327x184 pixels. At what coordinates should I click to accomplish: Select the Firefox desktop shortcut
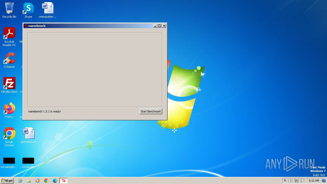point(9,110)
